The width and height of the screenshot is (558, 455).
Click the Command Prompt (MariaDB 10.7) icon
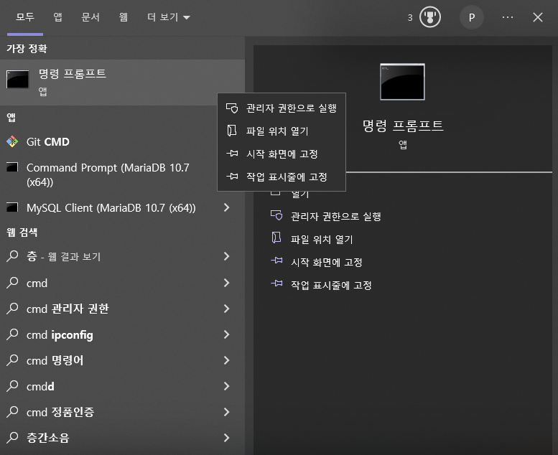(x=12, y=167)
